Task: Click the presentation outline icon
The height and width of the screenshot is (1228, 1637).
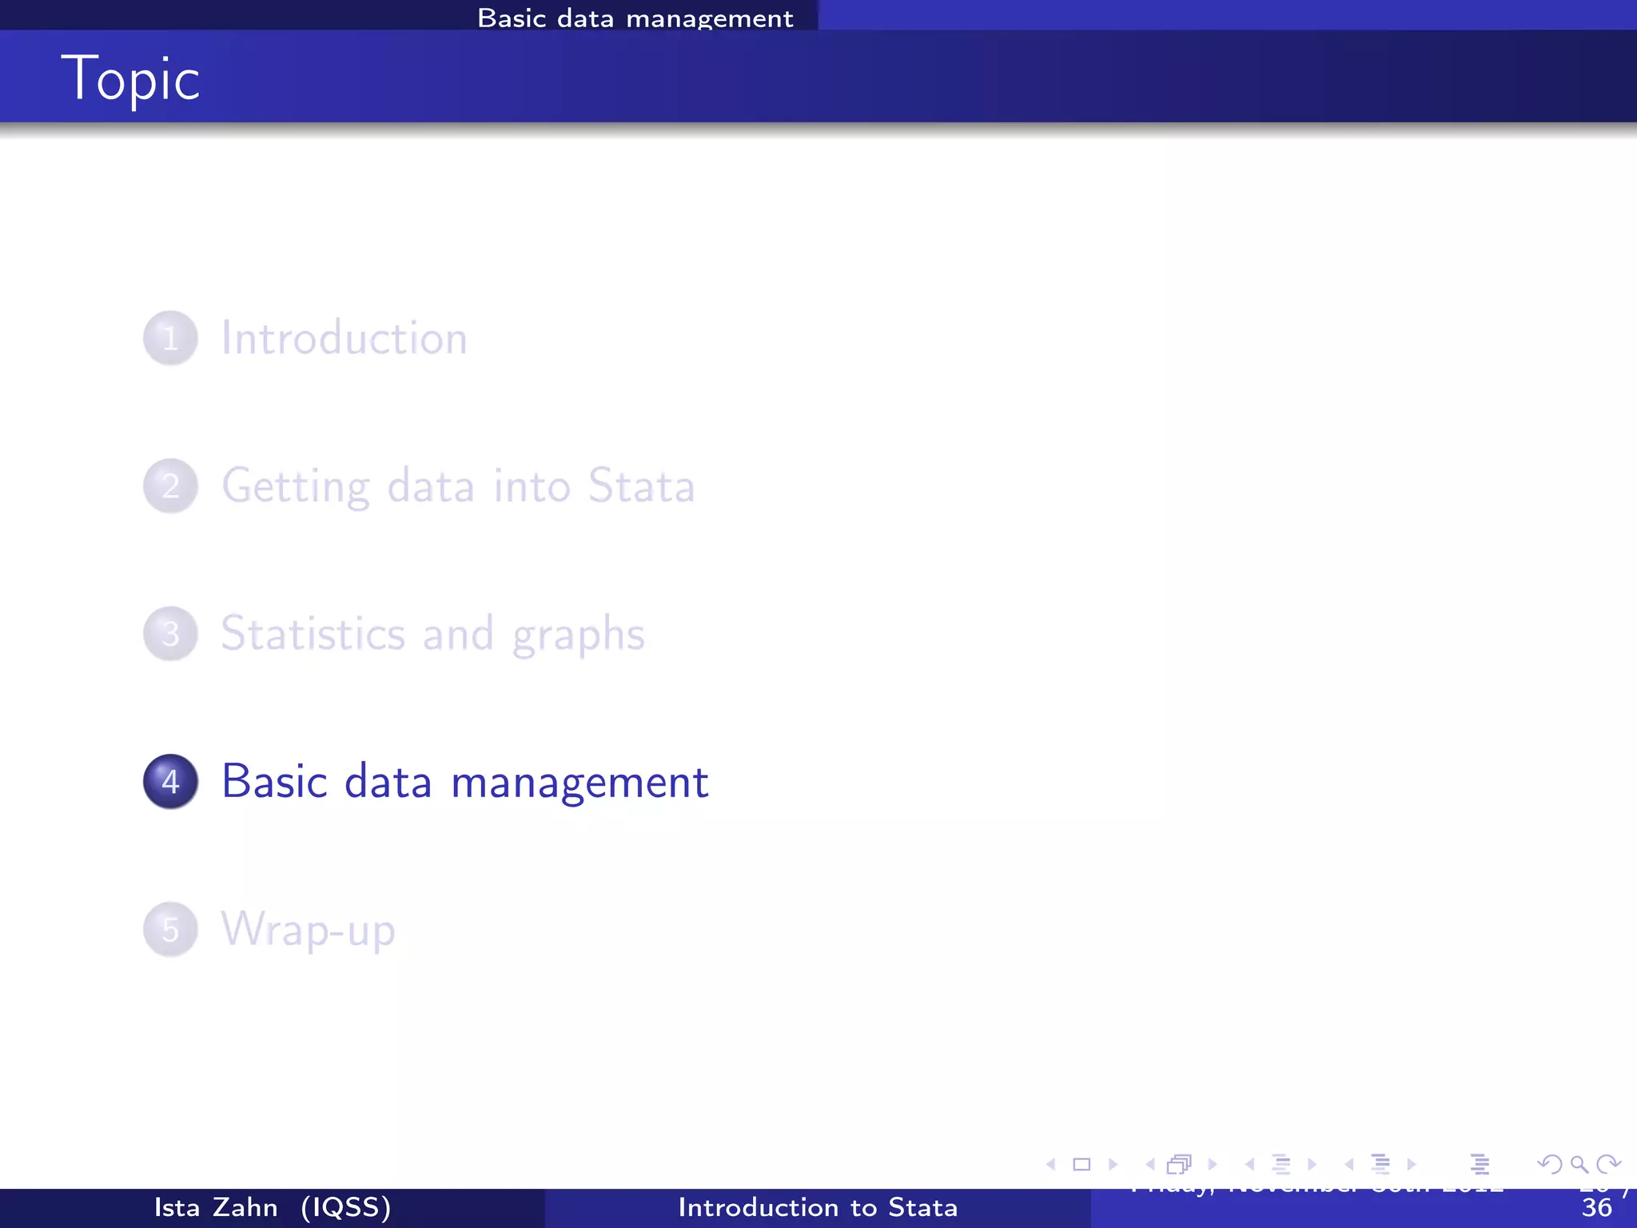Action: pyautogui.click(x=1480, y=1164)
